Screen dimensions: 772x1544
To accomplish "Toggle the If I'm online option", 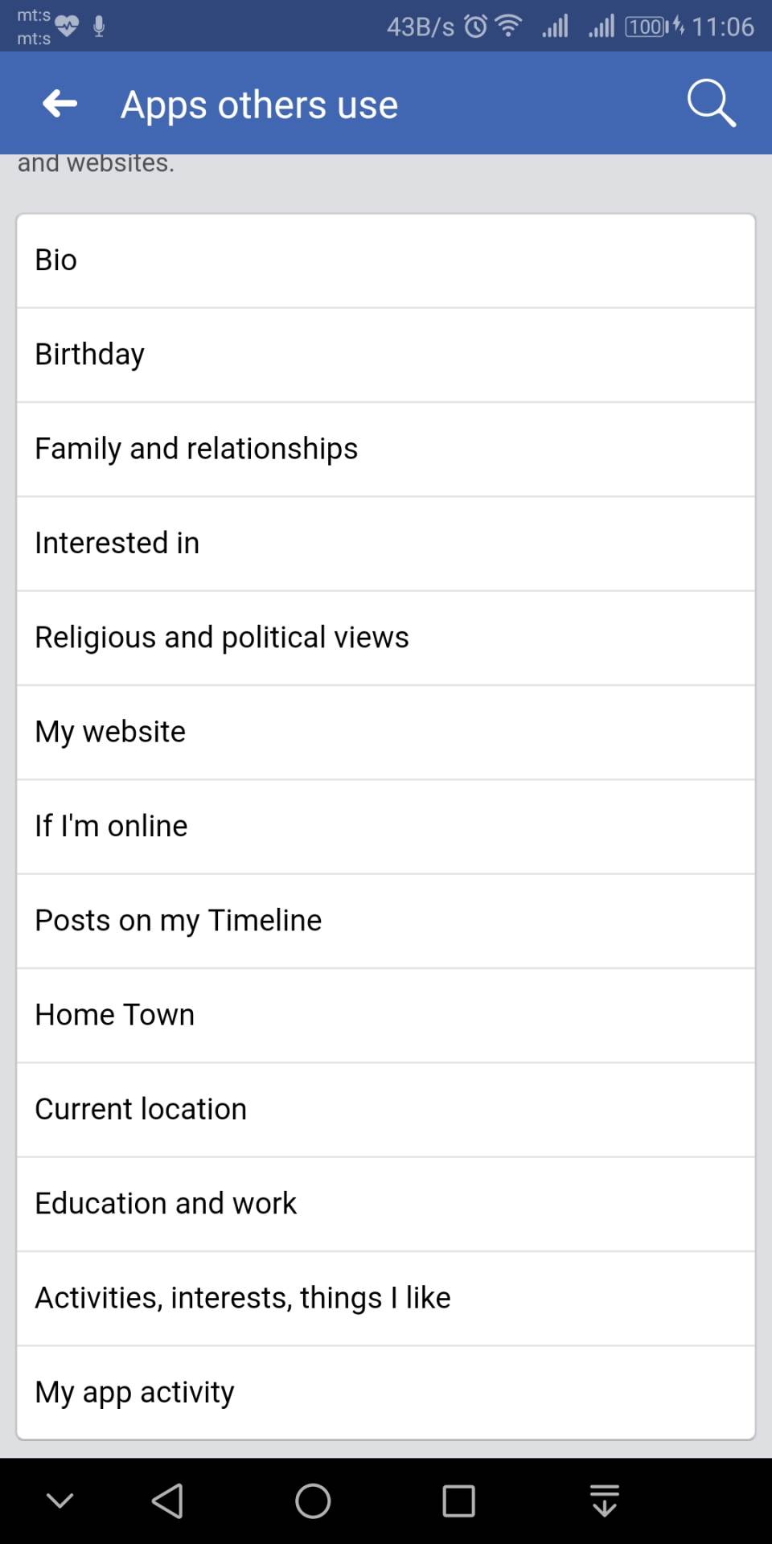I will pos(386,826).
